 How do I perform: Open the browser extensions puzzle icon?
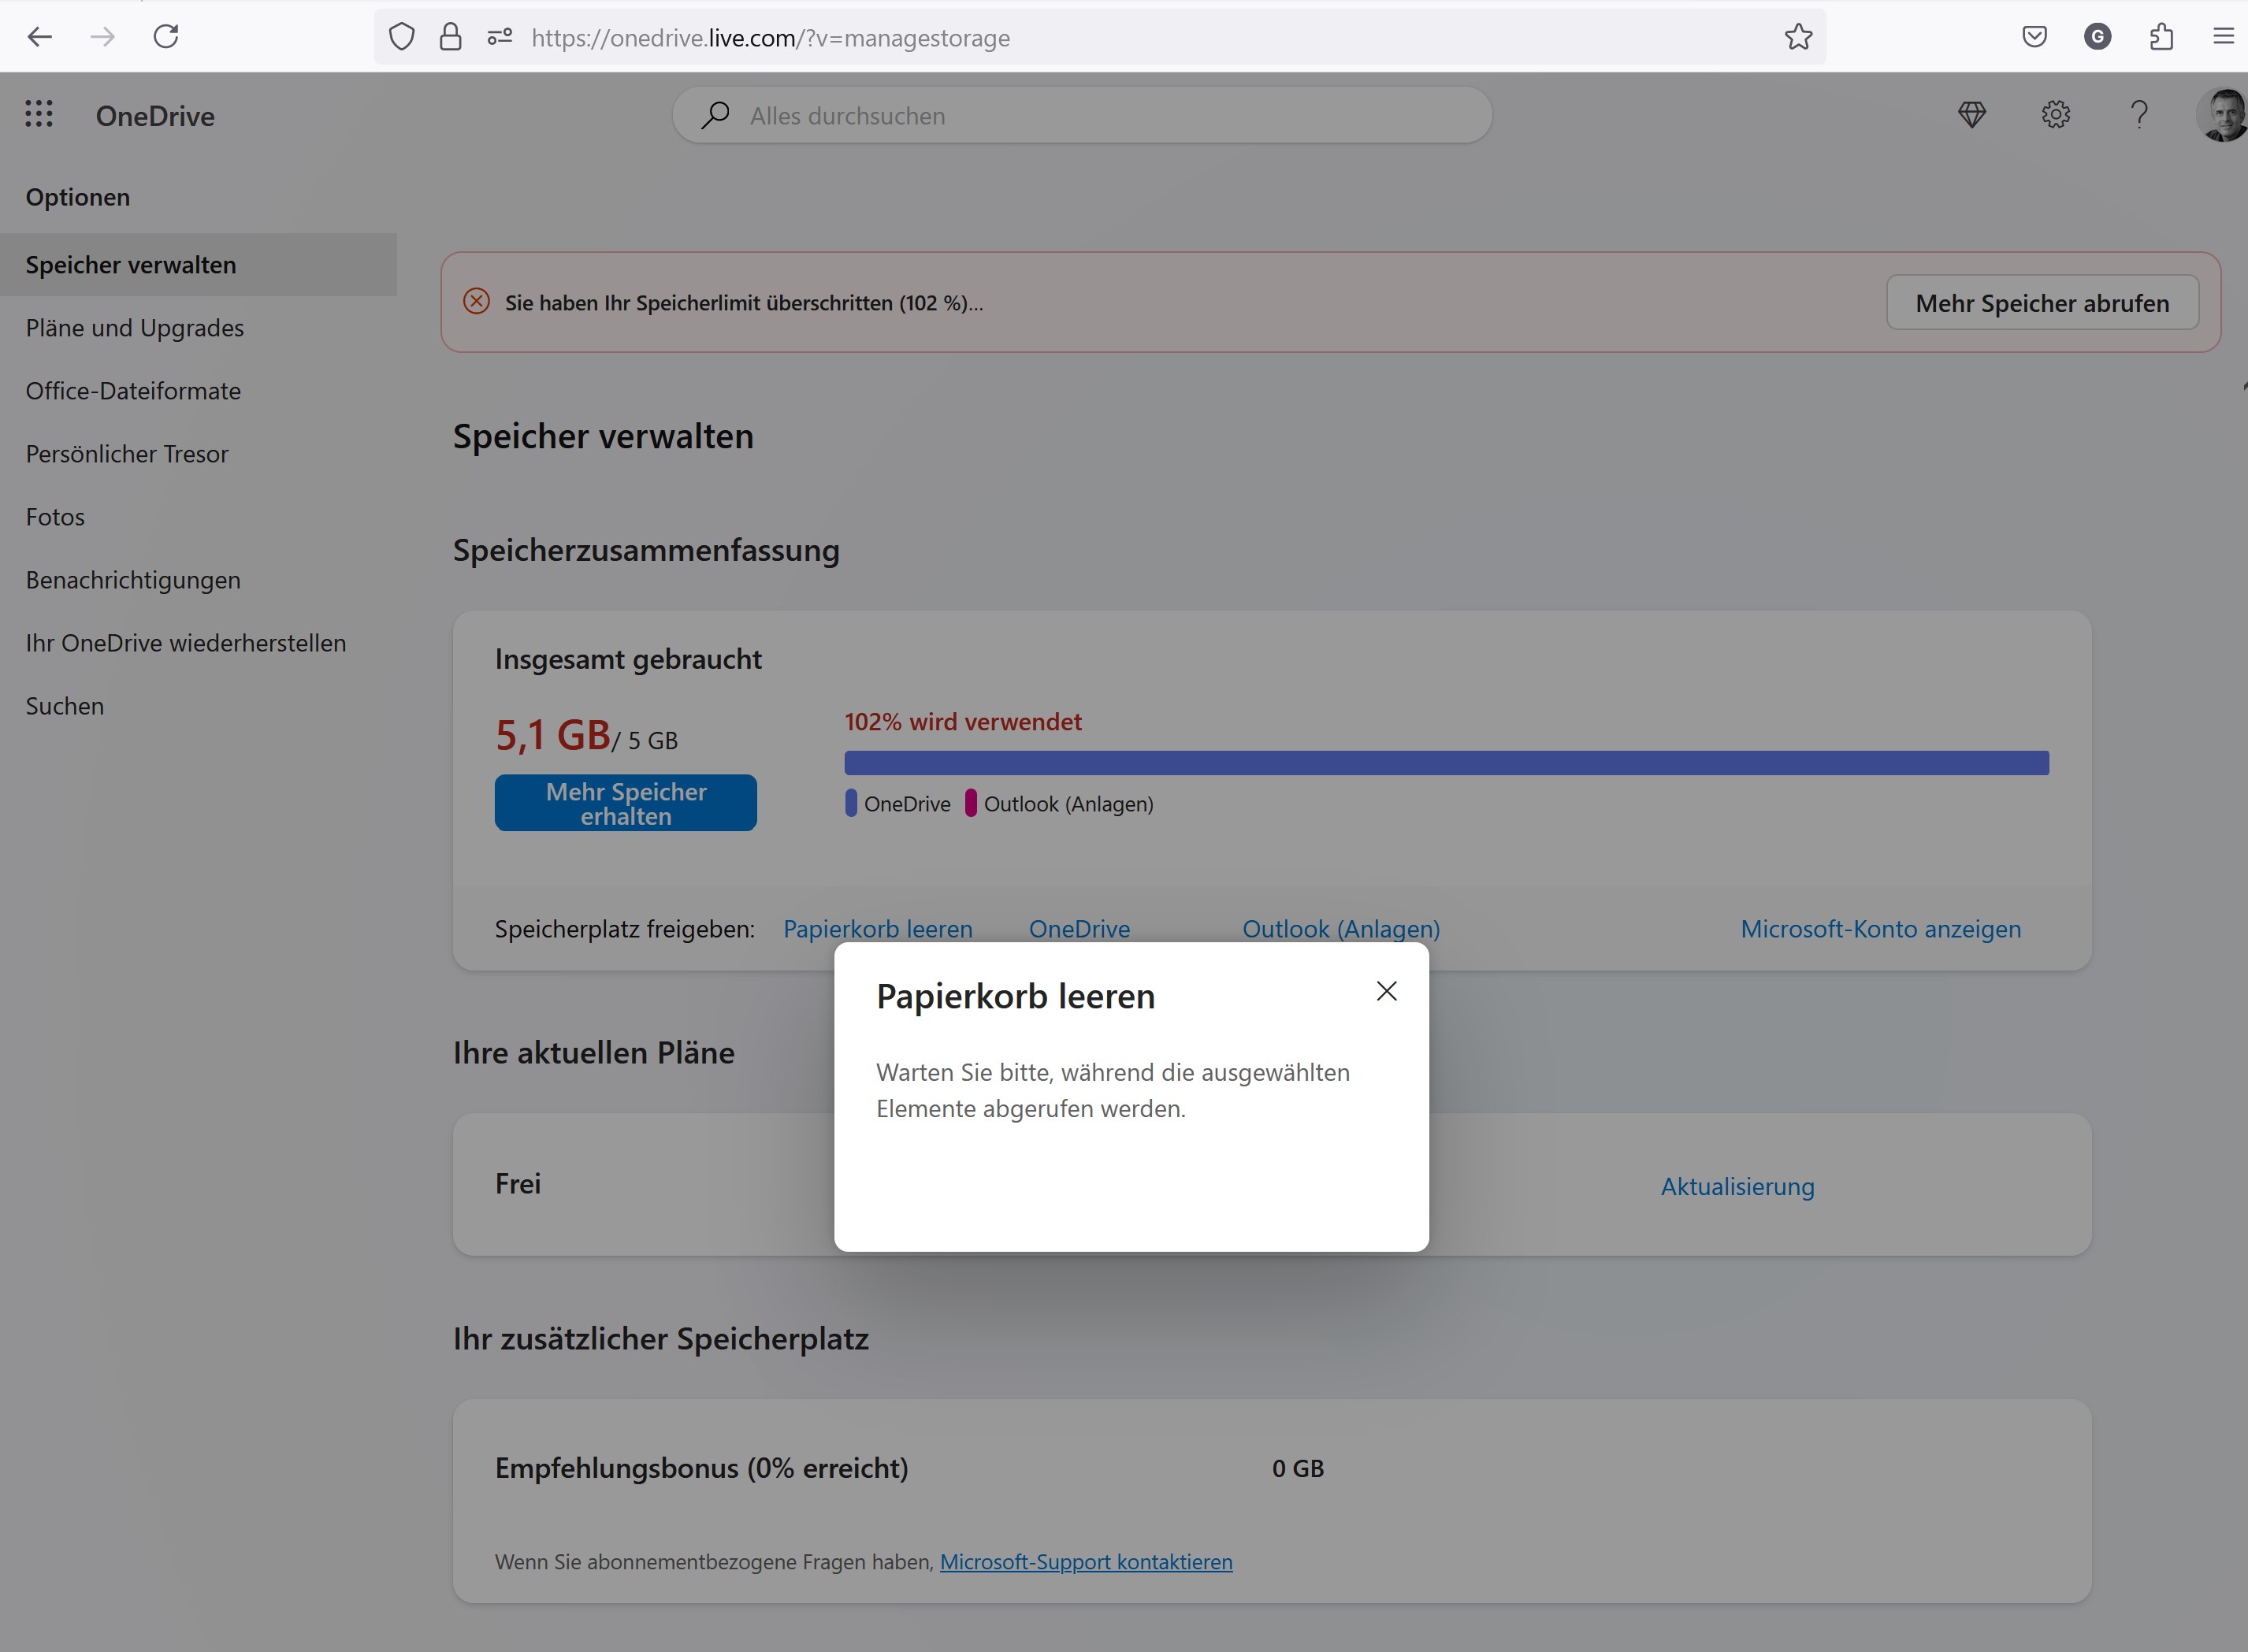click(x=2161, y=37)
